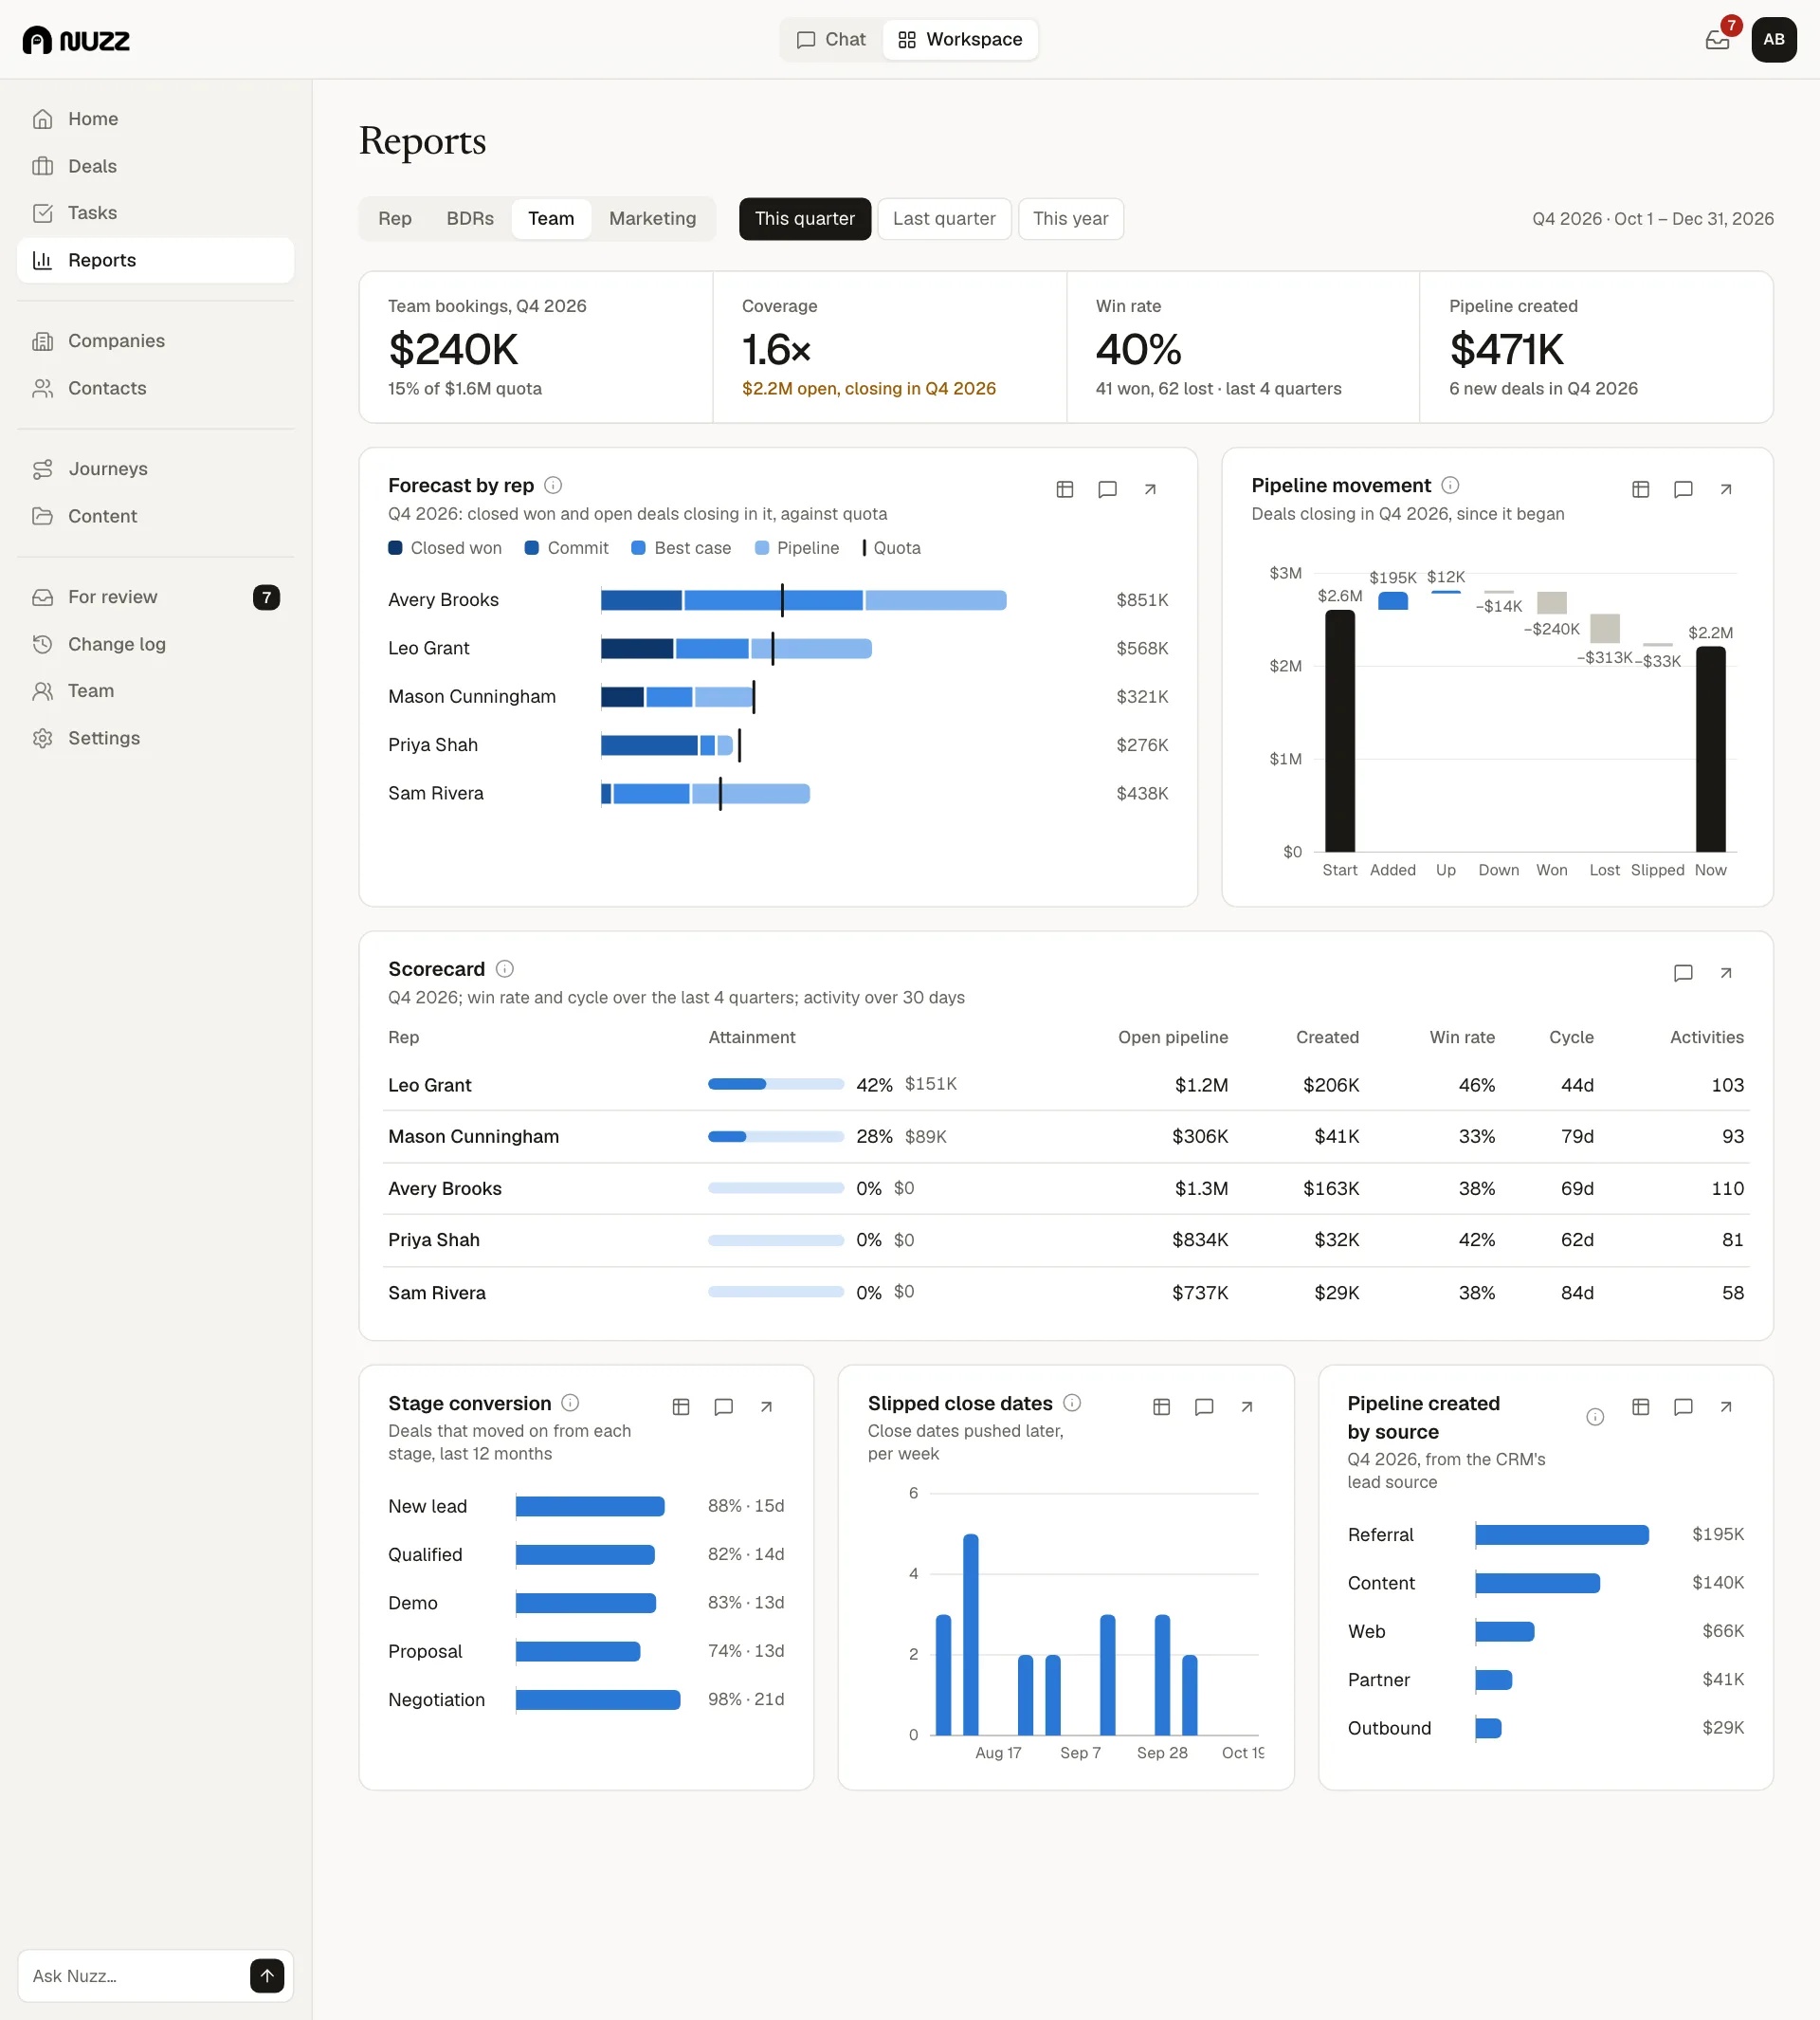Open Companies in sidebar
The image size is (1820, 2020).
[x=155, y=341]
